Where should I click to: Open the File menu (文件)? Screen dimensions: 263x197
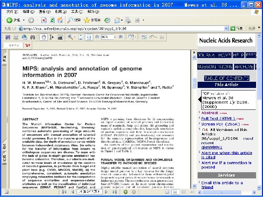tap(12, 12)
